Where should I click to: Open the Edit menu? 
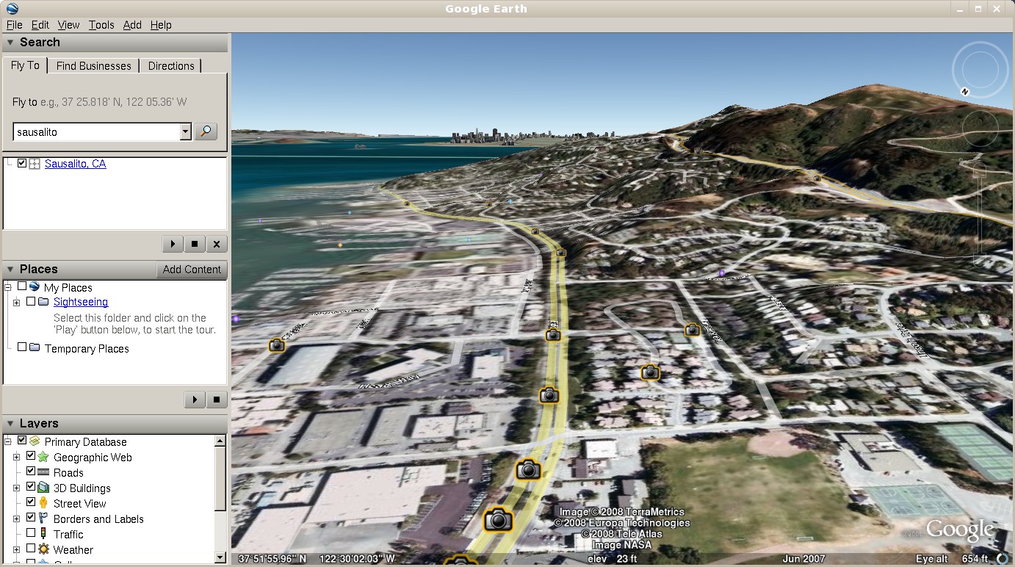click(40, 25)
